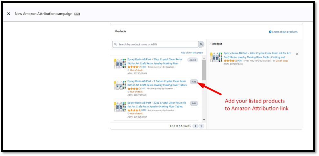
Task: Focus the Search by product name or ASIN field
Action: 155,44
